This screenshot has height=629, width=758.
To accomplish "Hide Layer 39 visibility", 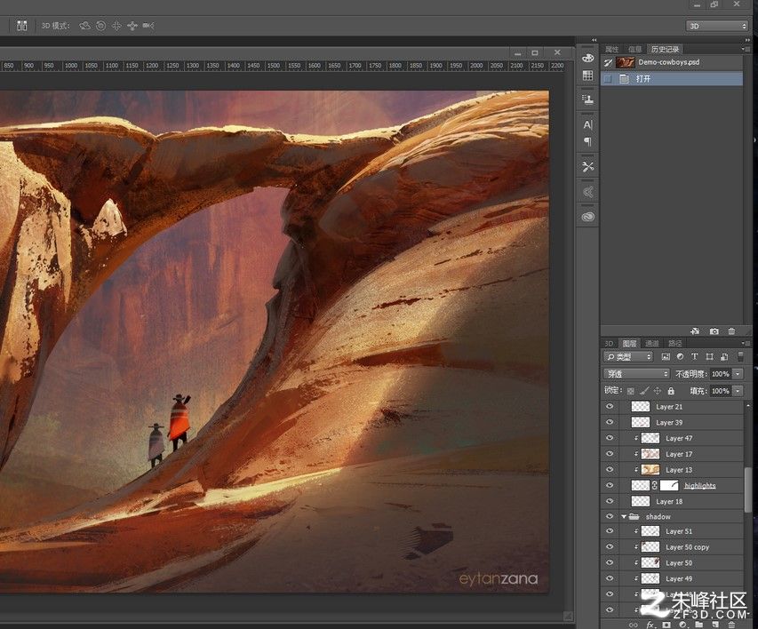I will click(610, 422).
